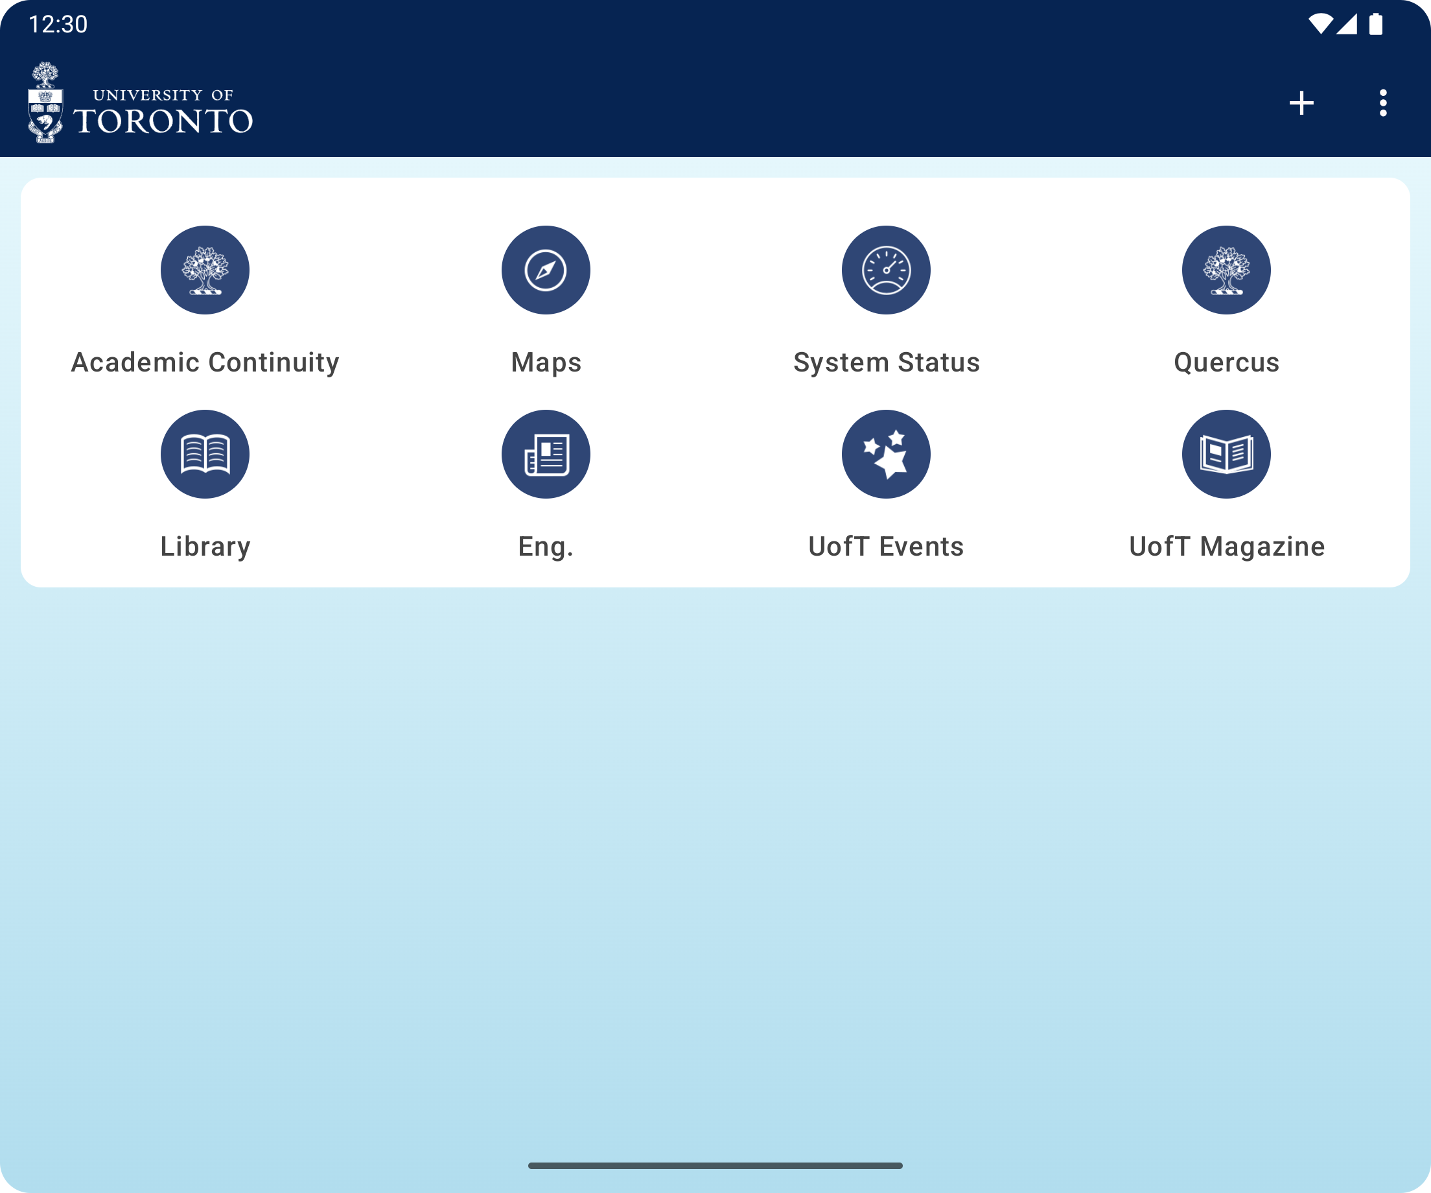Click the Eng. label
1431x1193 pixels.
546,547
